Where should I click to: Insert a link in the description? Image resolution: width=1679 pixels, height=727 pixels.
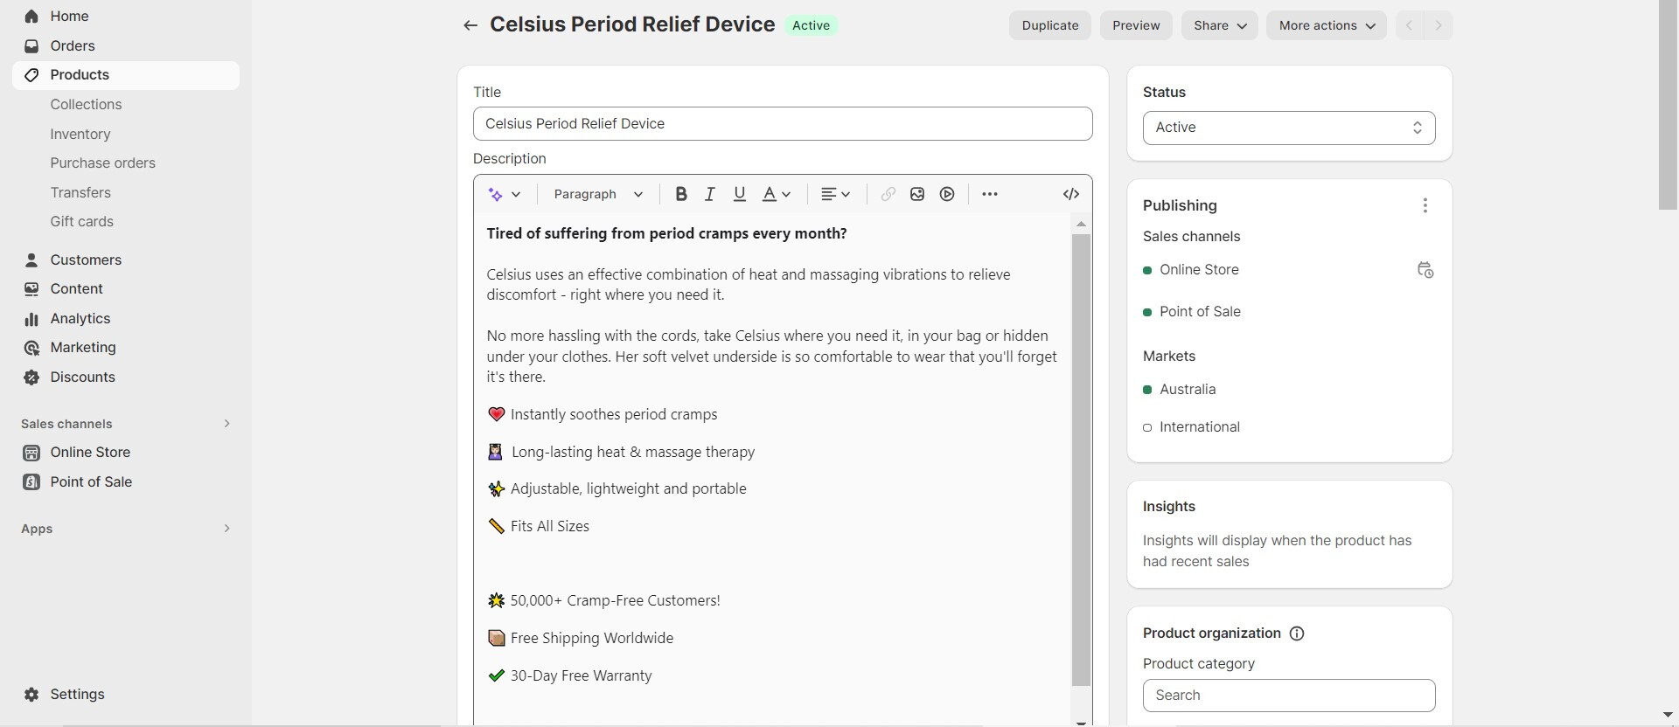point(888,194)
